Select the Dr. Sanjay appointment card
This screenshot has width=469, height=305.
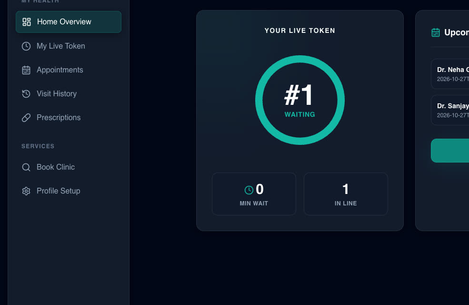[450, 110]
